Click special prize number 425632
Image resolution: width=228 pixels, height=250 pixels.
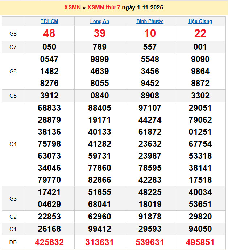click(49, 242)
